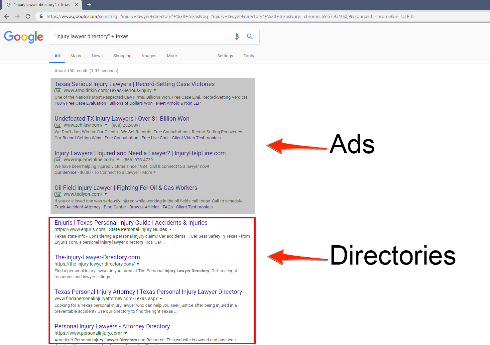Expand the dropdown arrow beside www.zehllaw.com
Viewport: 490px width, 345px height.
pos(106,125)
